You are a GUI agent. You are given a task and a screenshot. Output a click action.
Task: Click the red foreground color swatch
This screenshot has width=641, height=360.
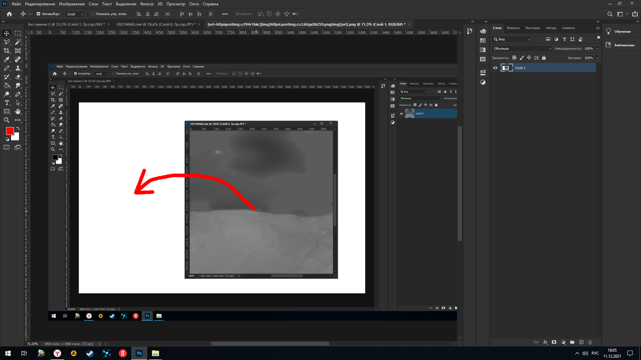click(10, 131)
